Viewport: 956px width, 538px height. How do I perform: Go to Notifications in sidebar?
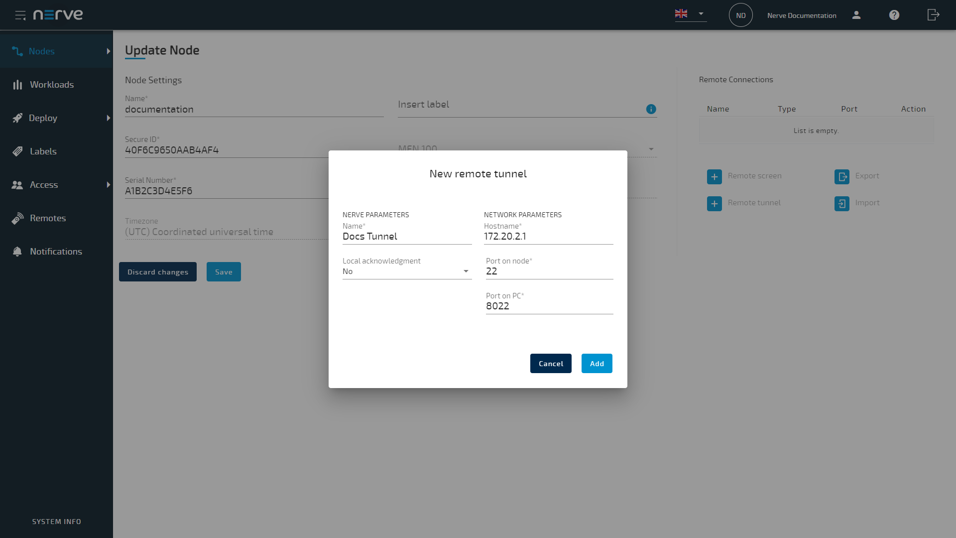56,252
